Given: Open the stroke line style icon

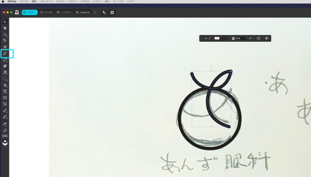Looking at the screenshot, I should click(233, 38).
